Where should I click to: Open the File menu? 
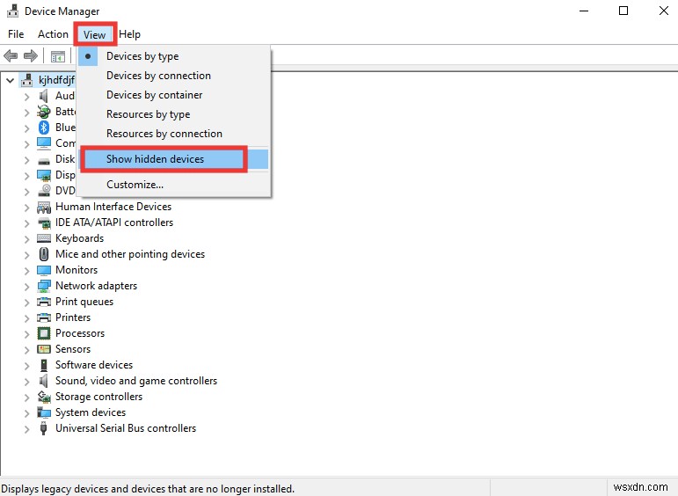[x=16, y=34]
